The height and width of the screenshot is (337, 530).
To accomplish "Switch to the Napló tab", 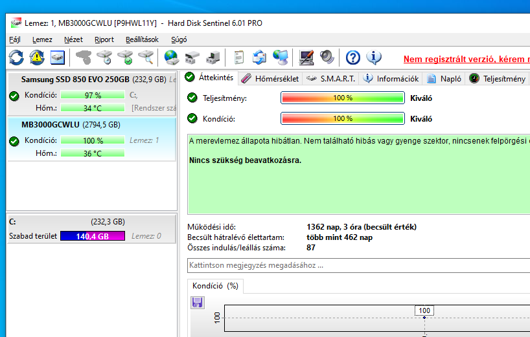I will [x=444, y=79].
